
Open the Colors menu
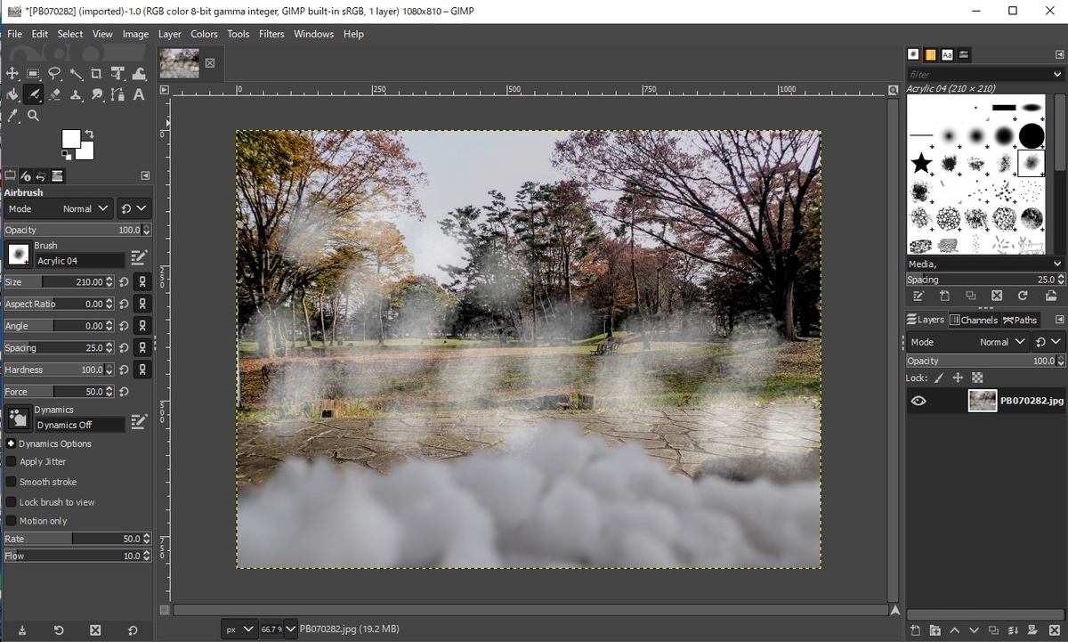click(204, 34)
